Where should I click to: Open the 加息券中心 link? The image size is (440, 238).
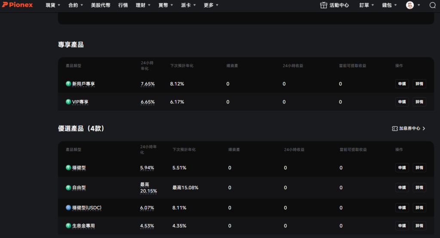[x=409, y=128]
